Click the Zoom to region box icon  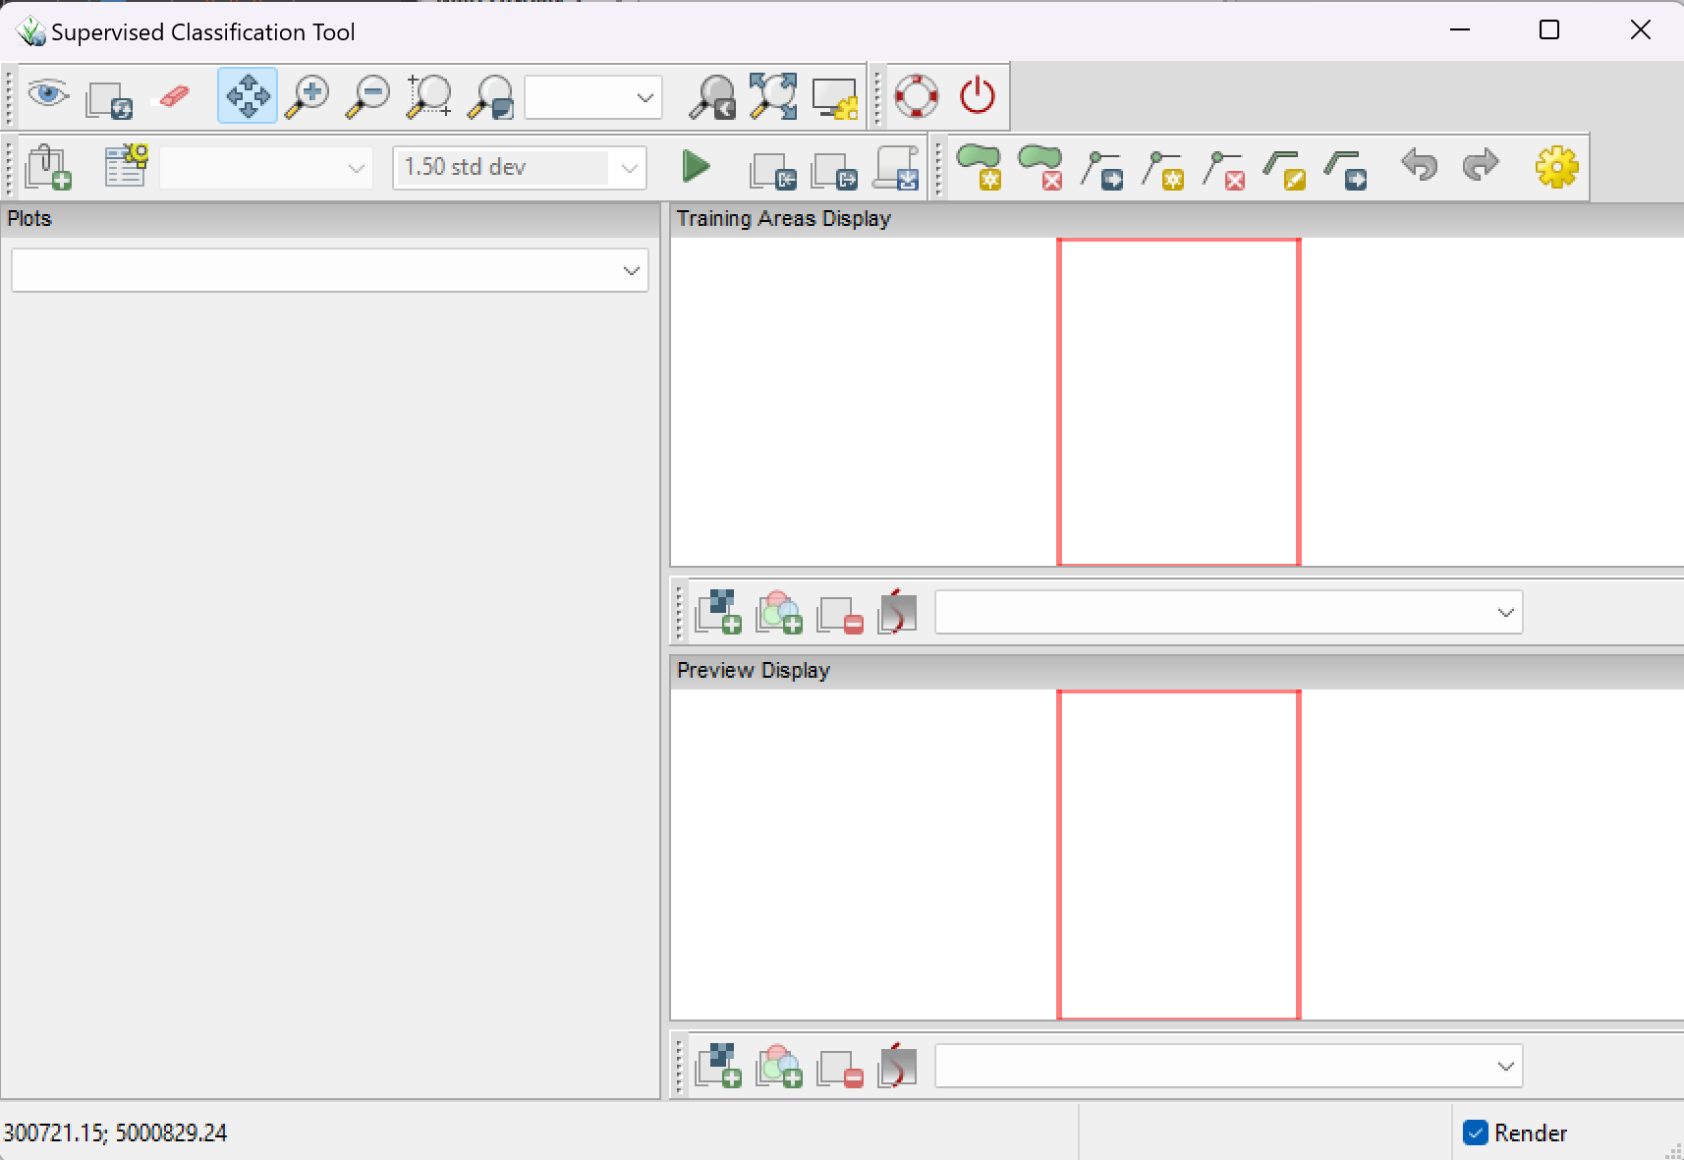pos(429,96)
